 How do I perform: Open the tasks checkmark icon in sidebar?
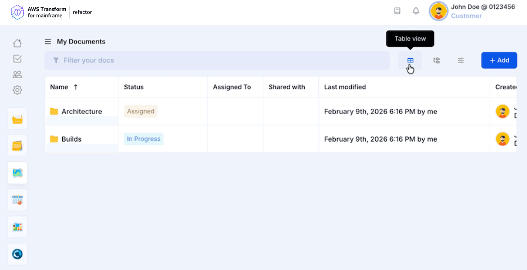pos(17,59)
